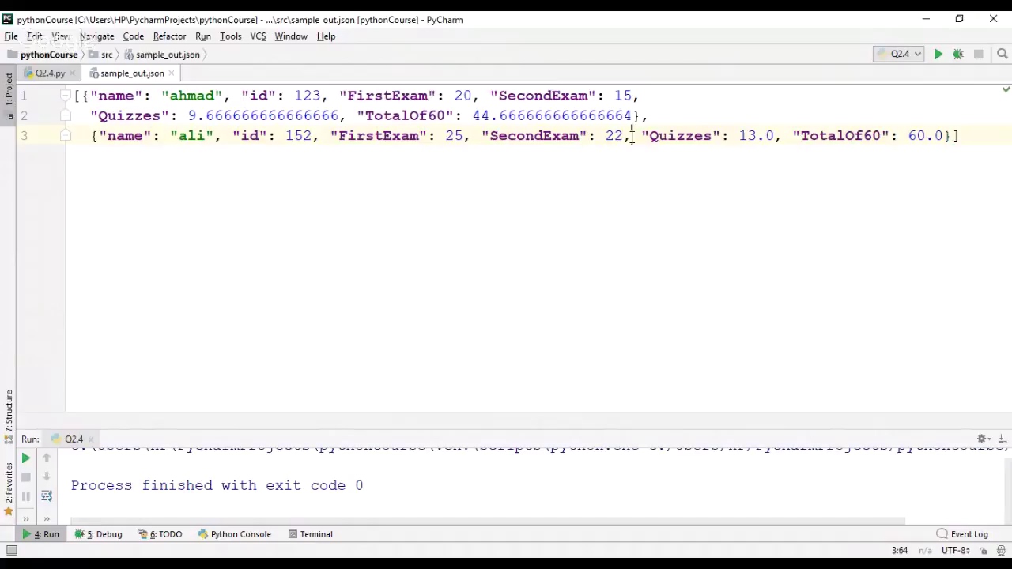Click the Down the Stack Trace arrow
This screenshot has width=1012, height=569.
pyautogui.click(x=46, y=477)
